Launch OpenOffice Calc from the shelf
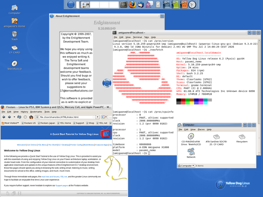Viewport: 263px width, 197px height. click(175, 5)
